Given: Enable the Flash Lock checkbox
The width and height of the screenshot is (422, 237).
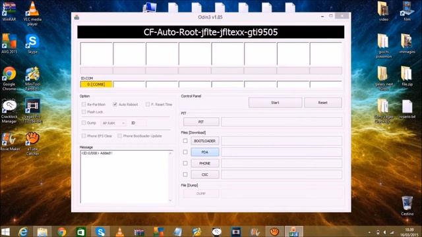Looking at the screenshot, I should [x=84, y=112].
